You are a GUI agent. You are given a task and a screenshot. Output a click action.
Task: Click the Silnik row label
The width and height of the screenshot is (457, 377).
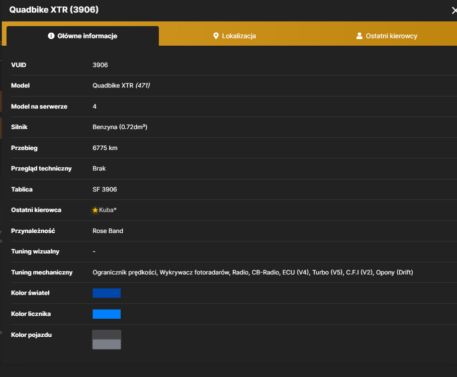19,127
